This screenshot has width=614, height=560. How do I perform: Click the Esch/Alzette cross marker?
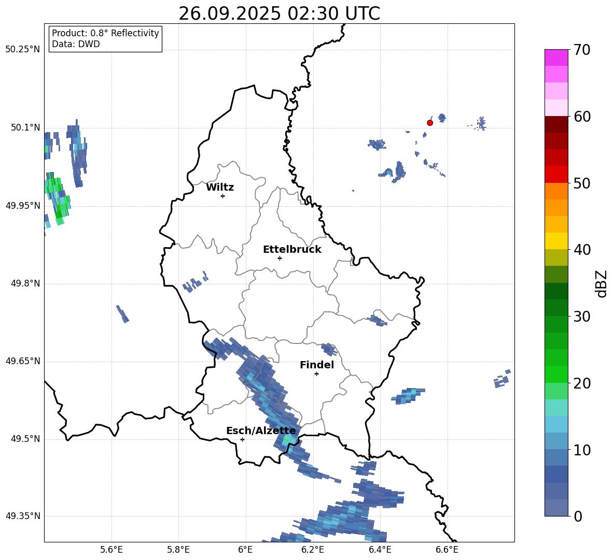242,439
